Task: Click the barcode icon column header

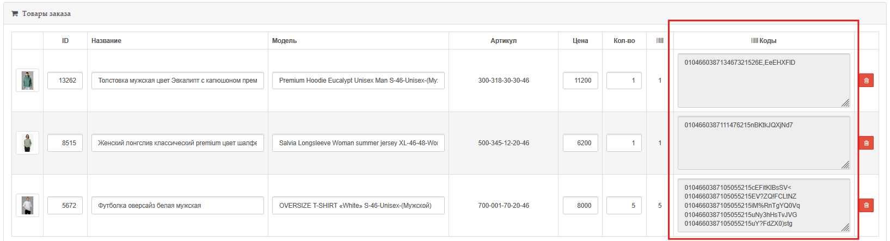Action: [x=660, y=41]
